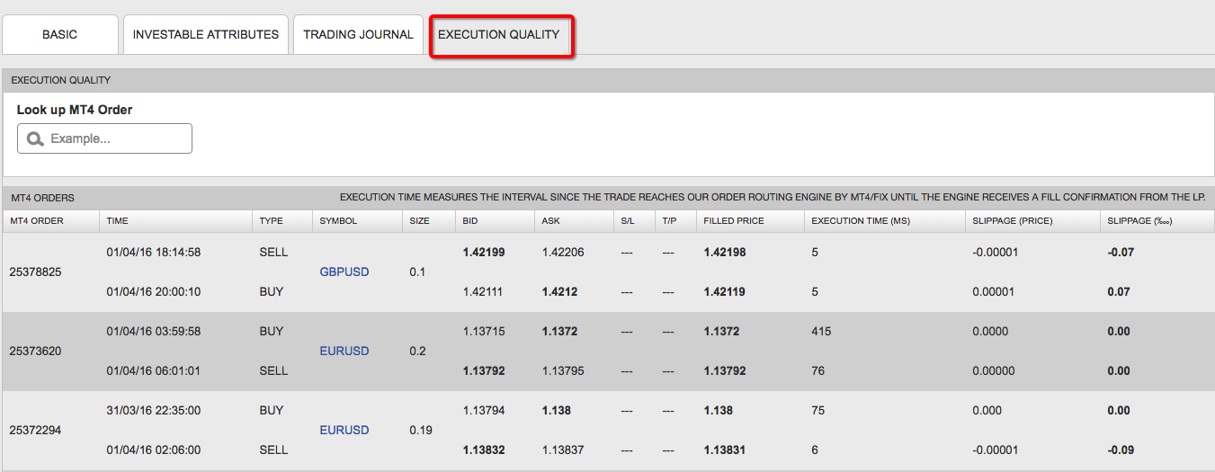Click the FILLED PRICE column header

point(750,221)
